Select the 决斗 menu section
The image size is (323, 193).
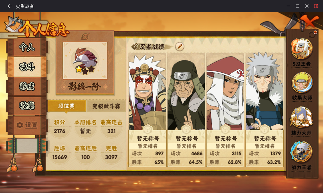pyautogui.click(x=27, y=67)
